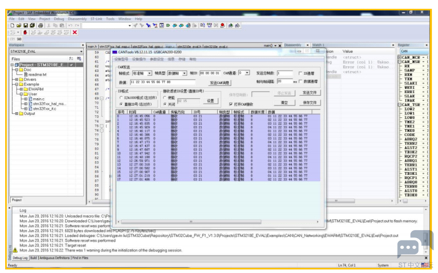This screenshot has height=273, width=438.
Task: Collapse the CAN_TSR register group
Action: pyautogui.click(x=400, y=105)
